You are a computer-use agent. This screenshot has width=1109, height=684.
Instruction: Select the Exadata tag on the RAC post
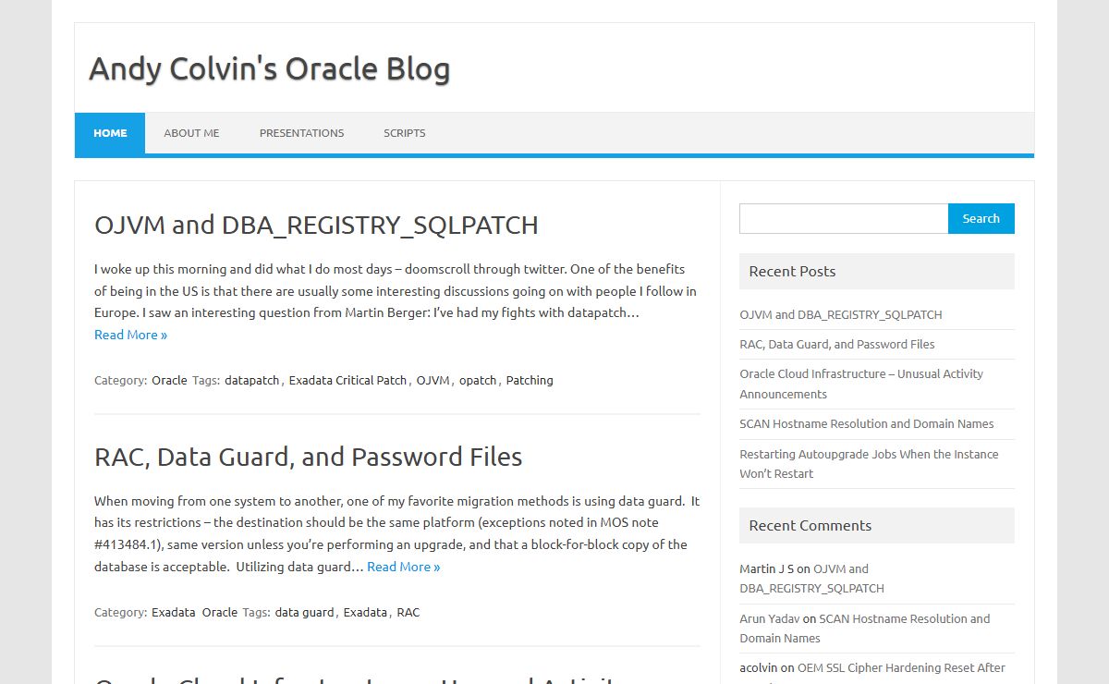point(365,612)
